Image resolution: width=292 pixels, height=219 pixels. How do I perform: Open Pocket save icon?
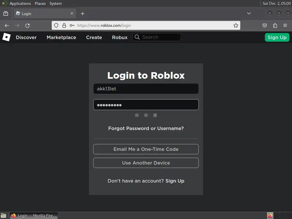pyautogui.click(x=265, y=25)
